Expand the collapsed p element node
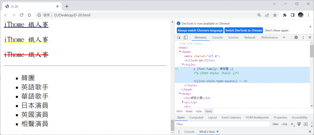 pyautogui.click(x=183, y=102)
